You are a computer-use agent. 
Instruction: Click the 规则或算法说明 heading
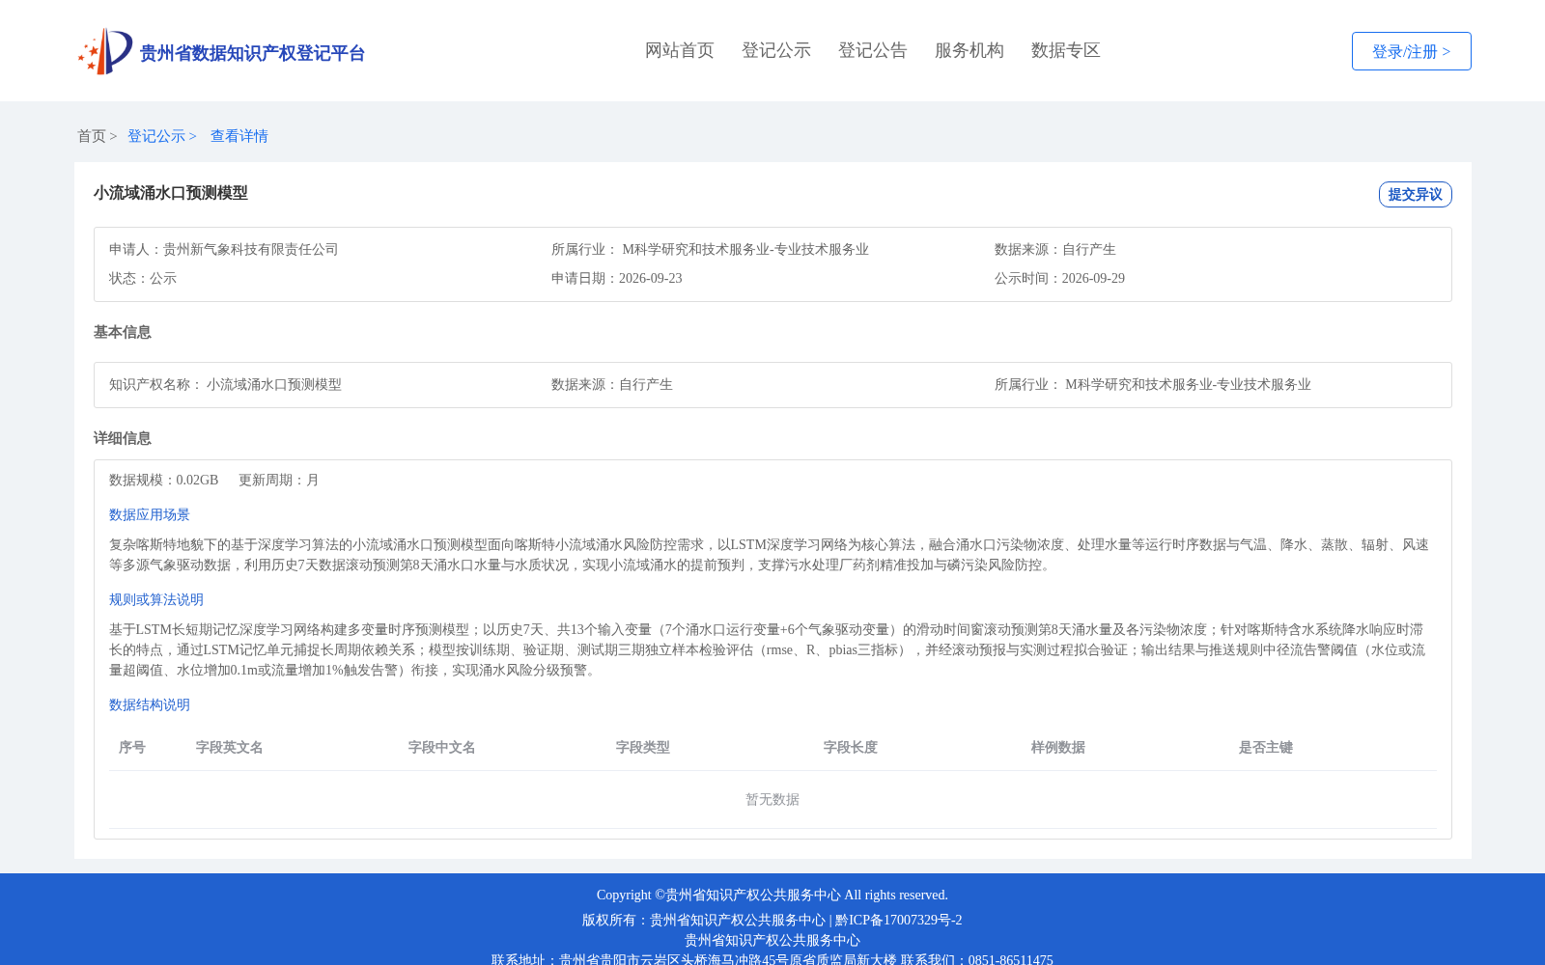[156, 599]
